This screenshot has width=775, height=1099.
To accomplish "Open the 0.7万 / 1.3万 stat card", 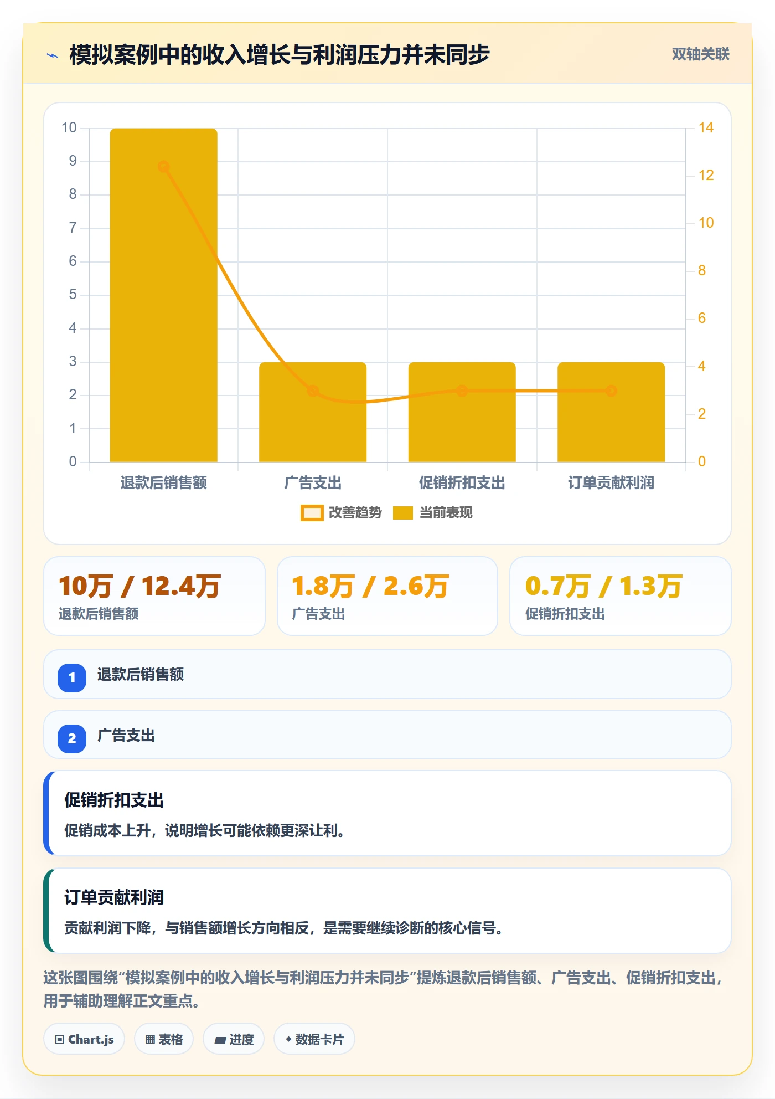I will 621,596.
